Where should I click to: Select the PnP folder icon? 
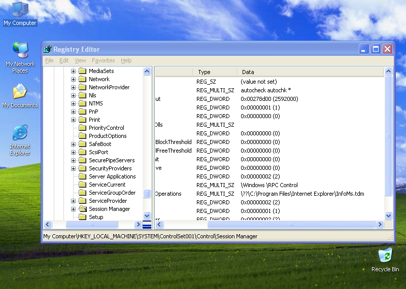pyautogui.click(x=82, y=112)
